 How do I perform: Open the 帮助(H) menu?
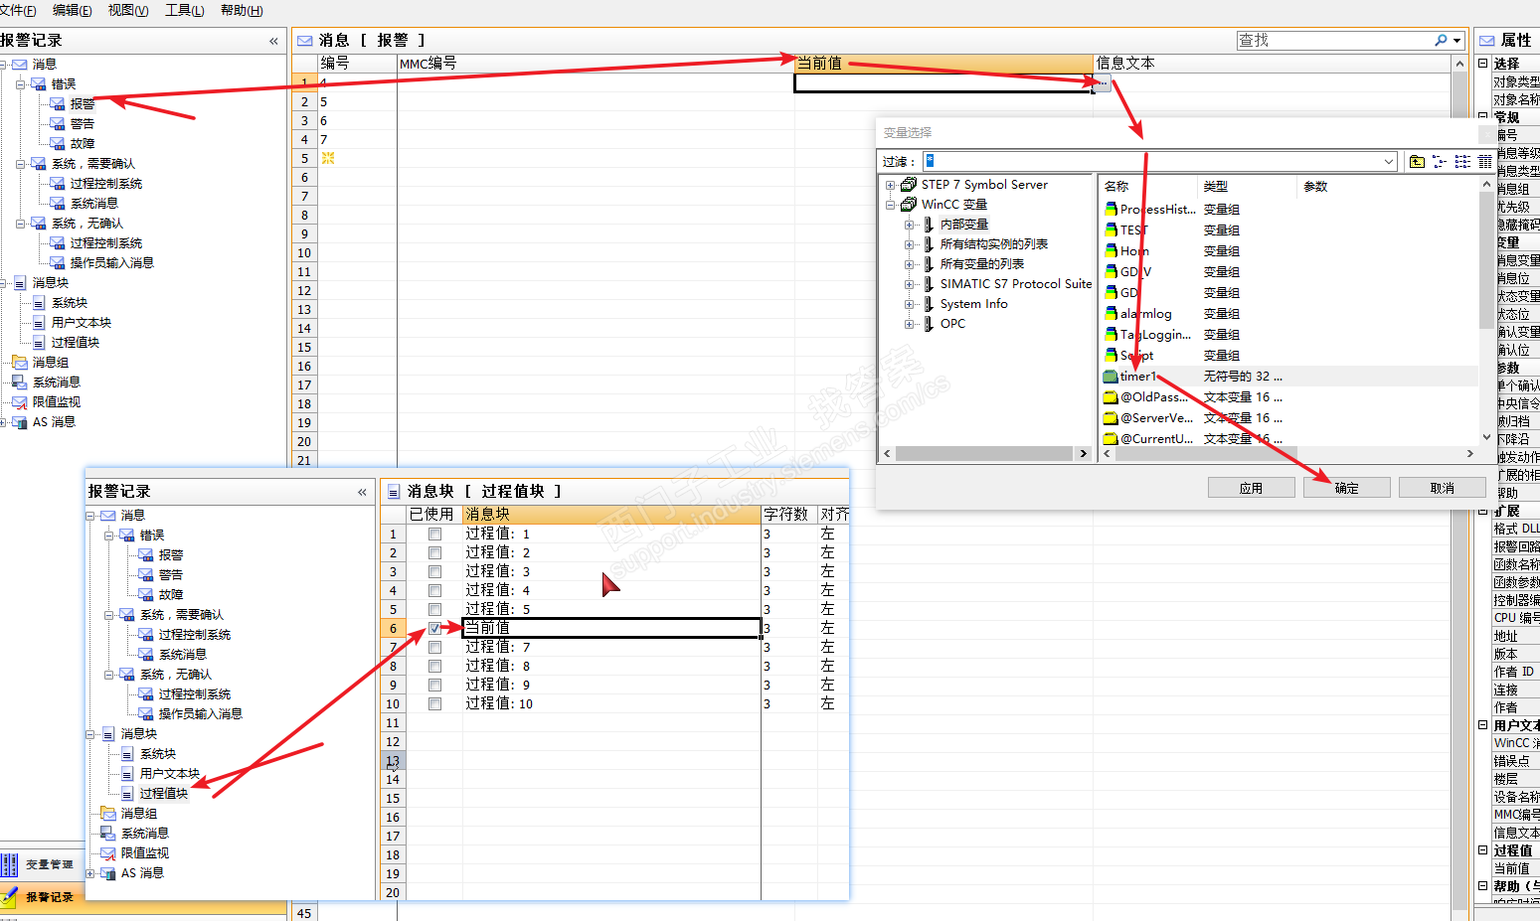click(x=242, y=10)
